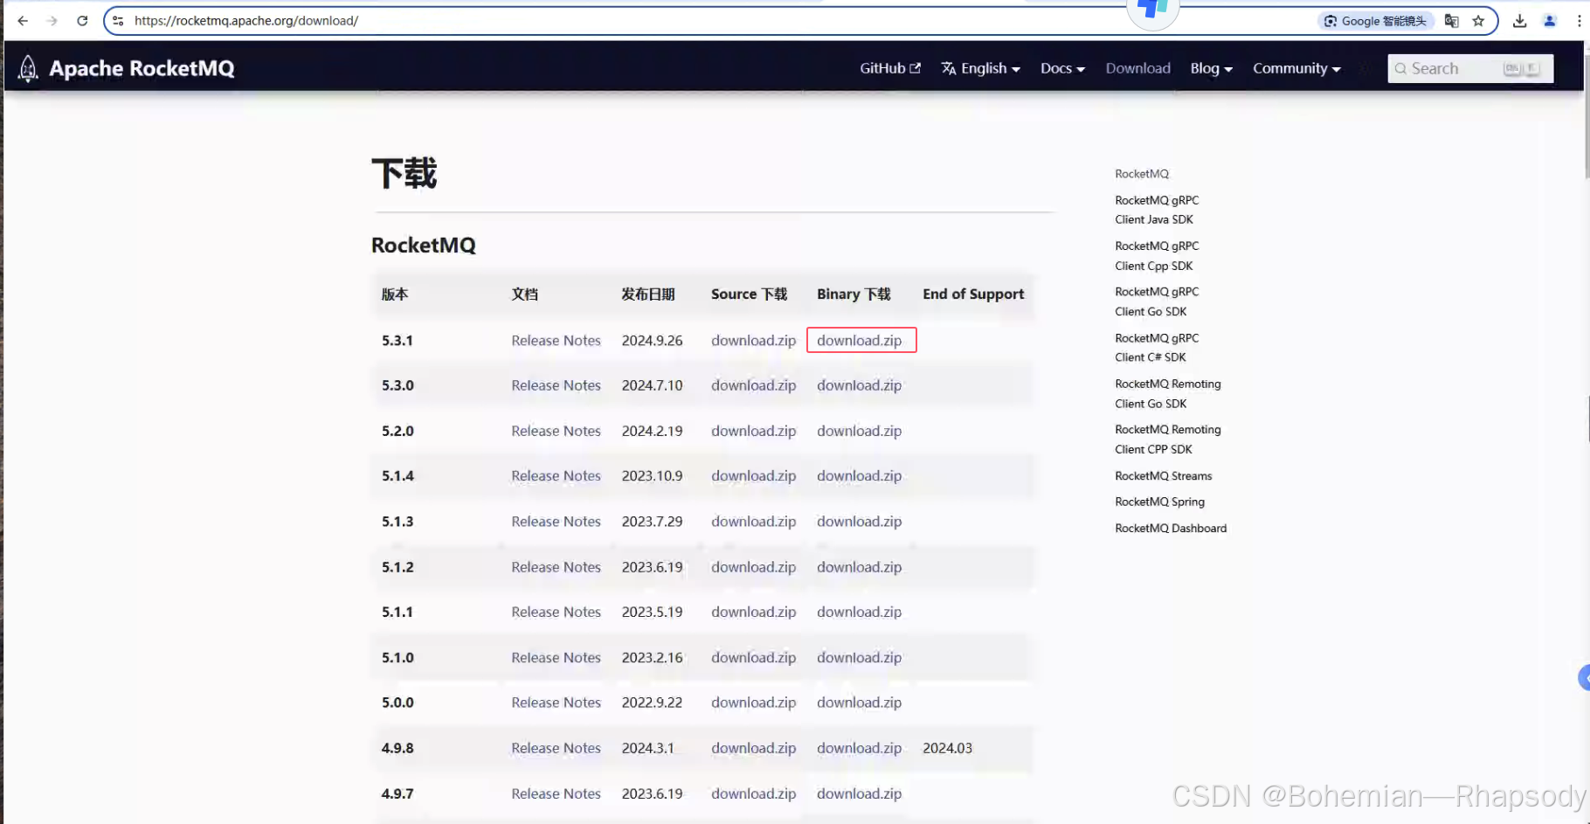Click the search magnifier in the Search box

pos(1402,68)
